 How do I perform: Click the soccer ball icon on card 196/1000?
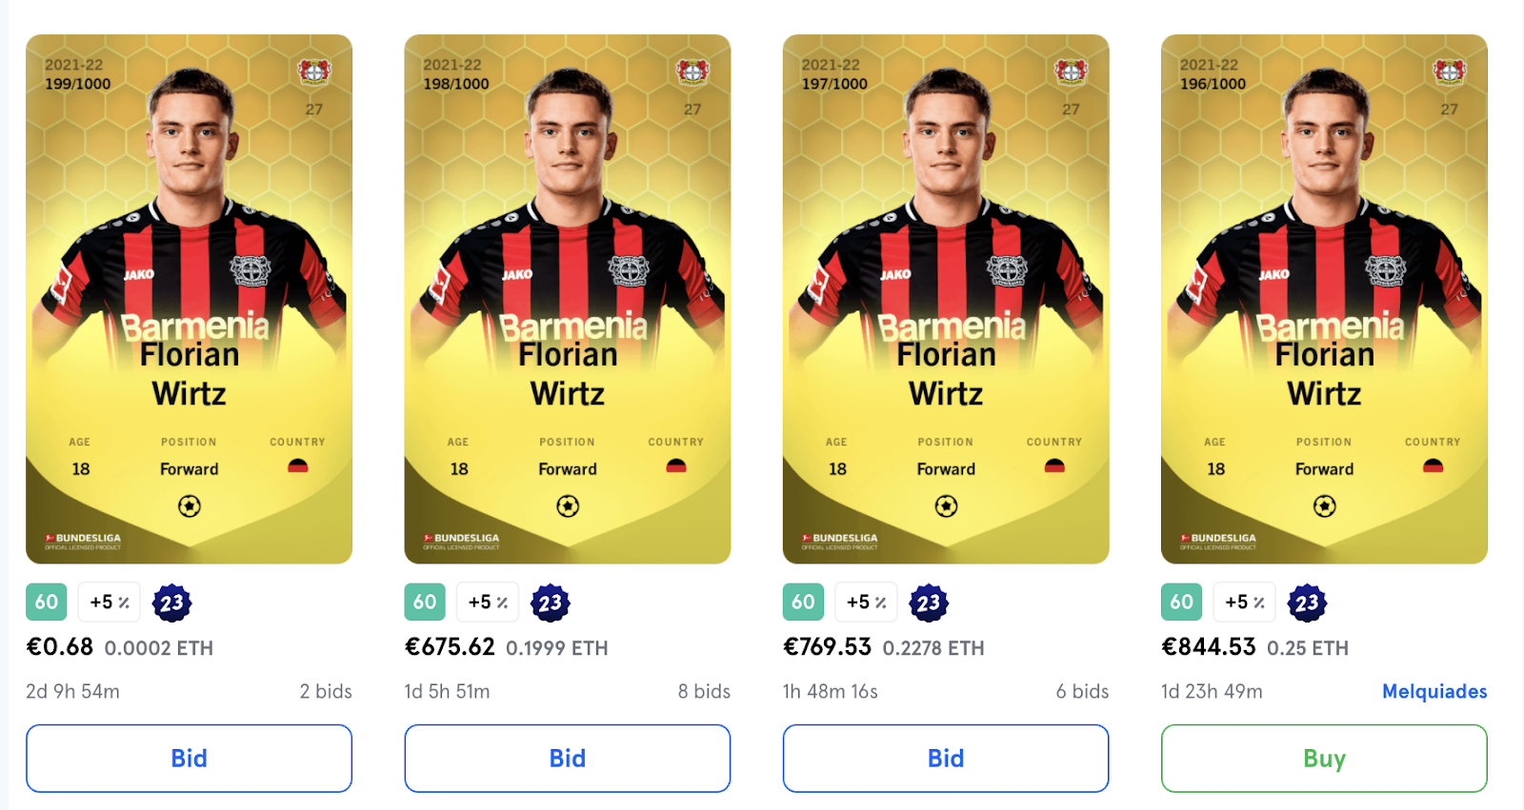[x=1324, y=506]
